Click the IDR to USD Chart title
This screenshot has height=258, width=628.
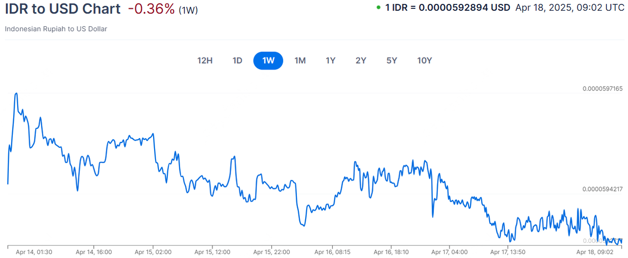click(62, 9)
